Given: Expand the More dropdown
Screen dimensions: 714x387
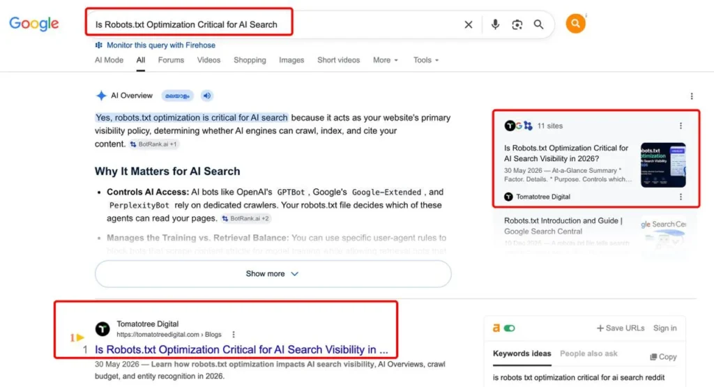Looking at the screenshot, I should (x=385, y=60).
